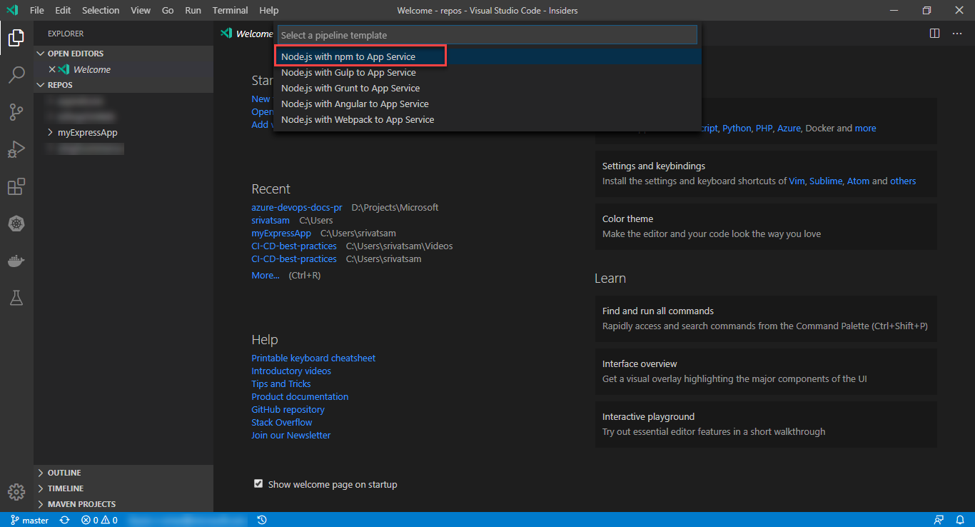Open the Printable keyboard cheatsheet link
Viewport: 975px width, 527px height.
click(313, 358)
